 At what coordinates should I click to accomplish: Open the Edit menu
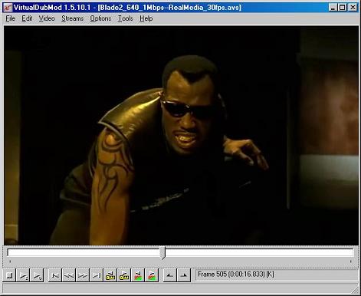tap(27, 18)
